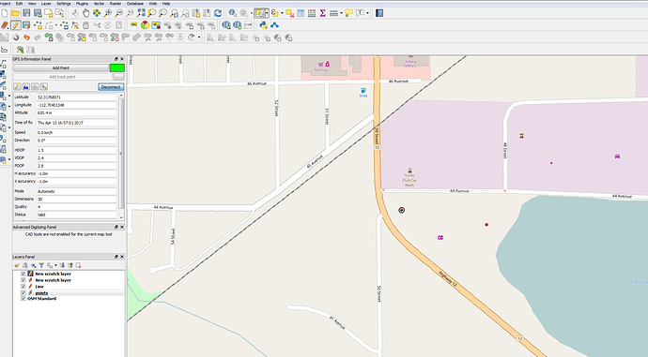
Task: Uncheck the OSM Standard layer checkbox
Action: click(x=23, y=299)
